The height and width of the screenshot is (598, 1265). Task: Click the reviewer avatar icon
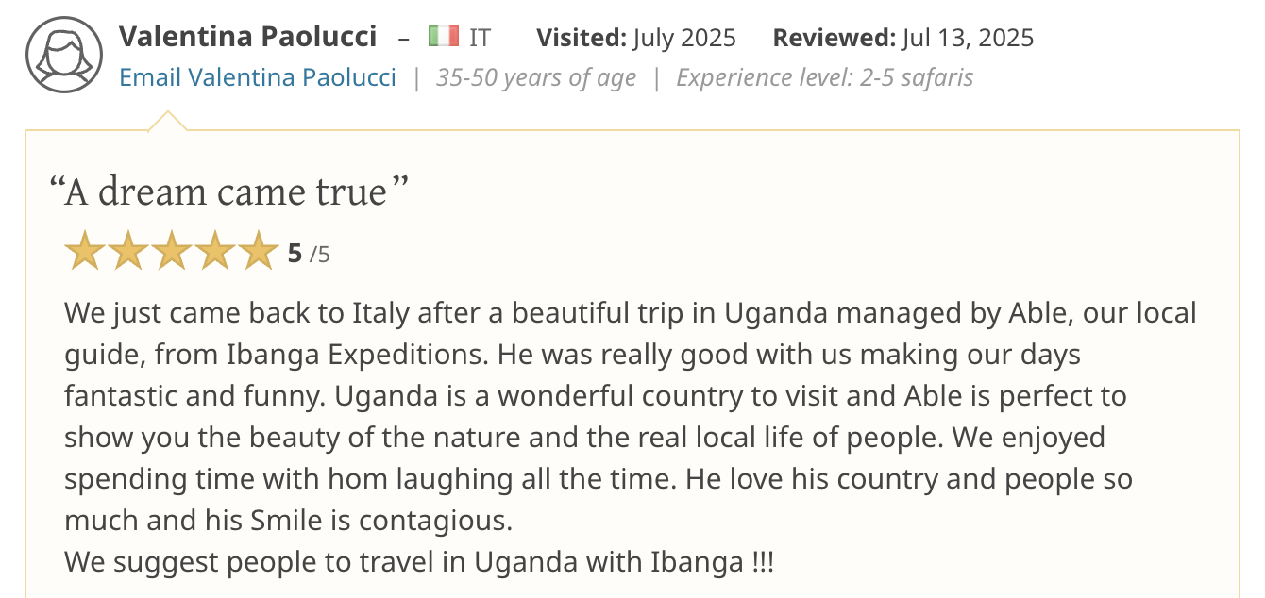(63, 55)
